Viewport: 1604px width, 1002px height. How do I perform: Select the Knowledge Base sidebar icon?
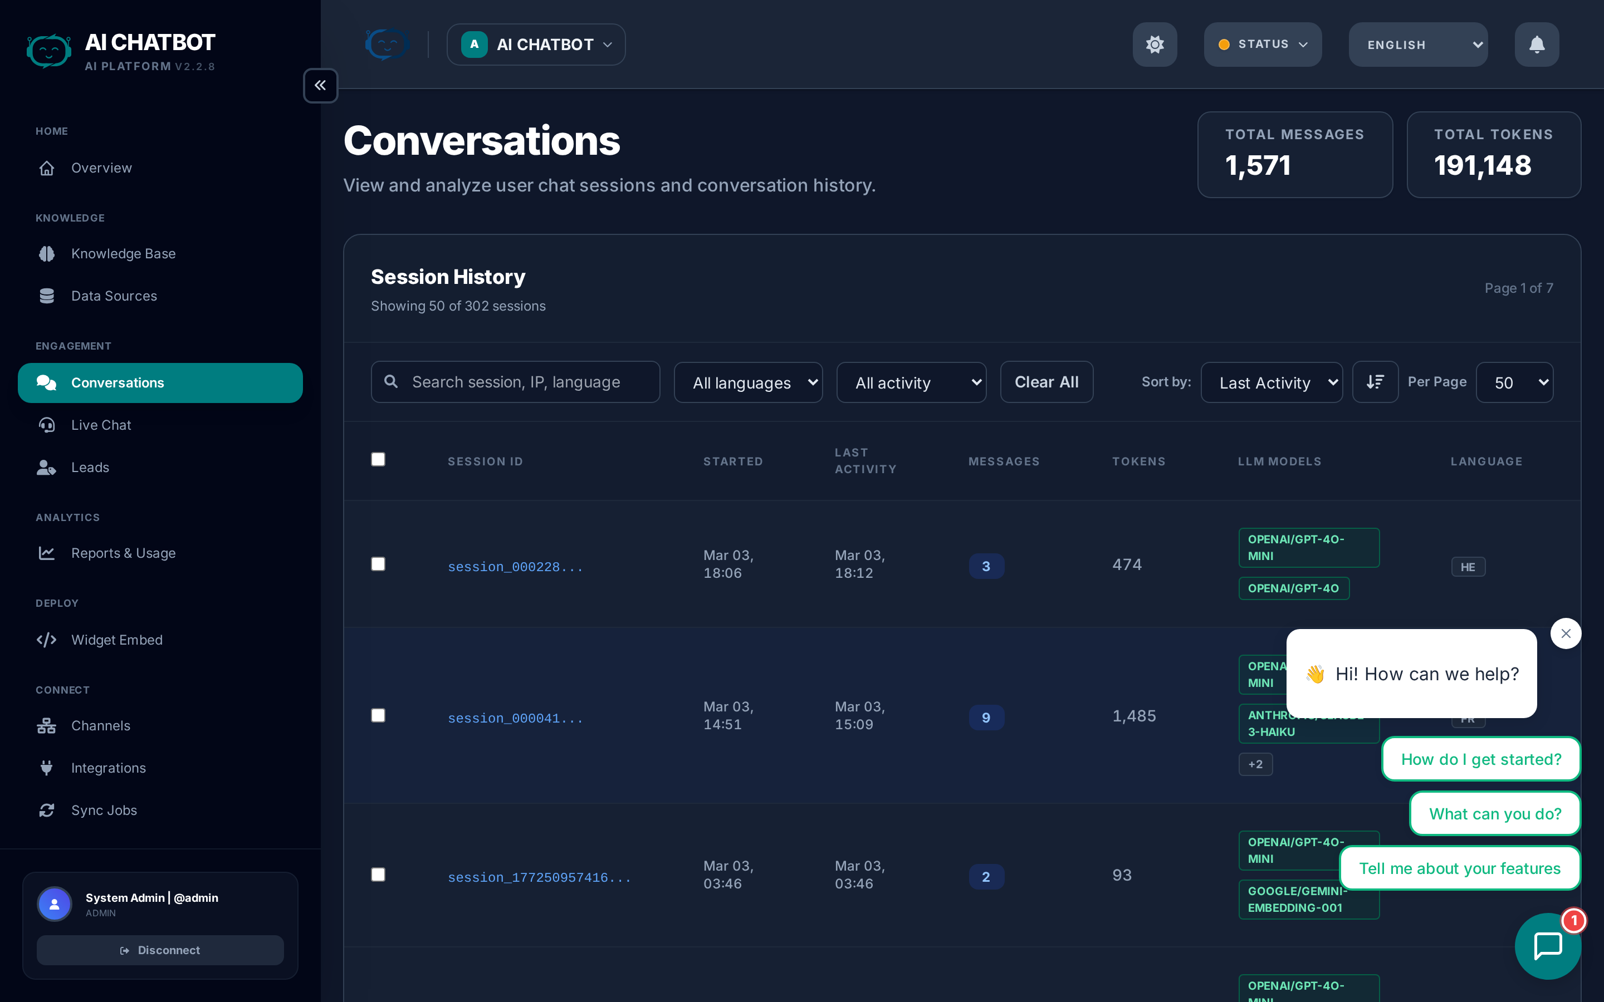46,253
